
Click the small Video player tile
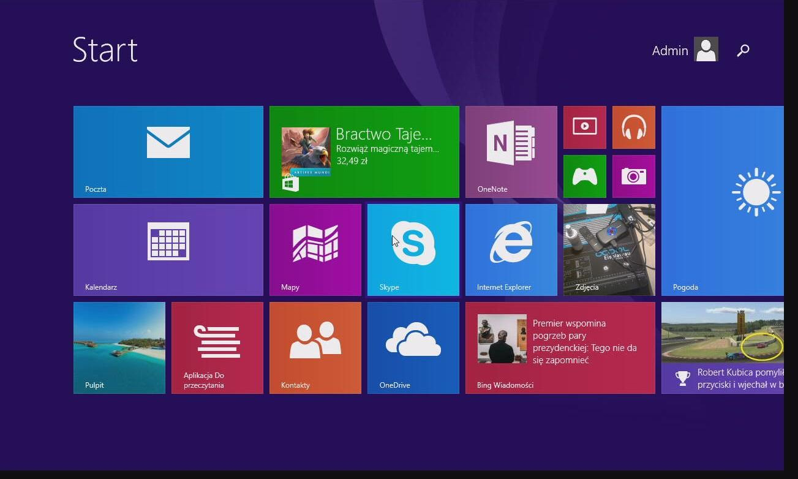pyautogui.click(x=584, y=127)
